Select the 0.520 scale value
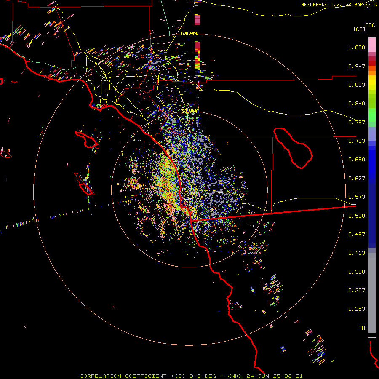The image size is (379, 379). (x=357, y=216)
